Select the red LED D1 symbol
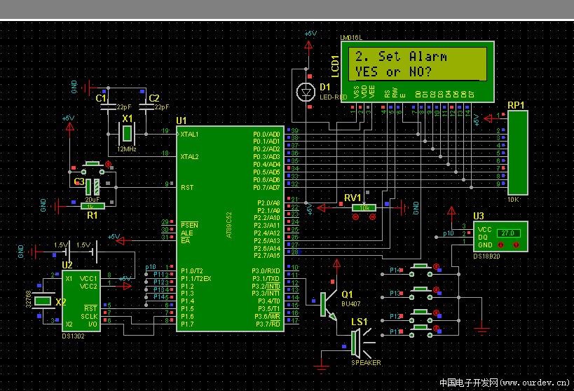 tap(306, 92)
